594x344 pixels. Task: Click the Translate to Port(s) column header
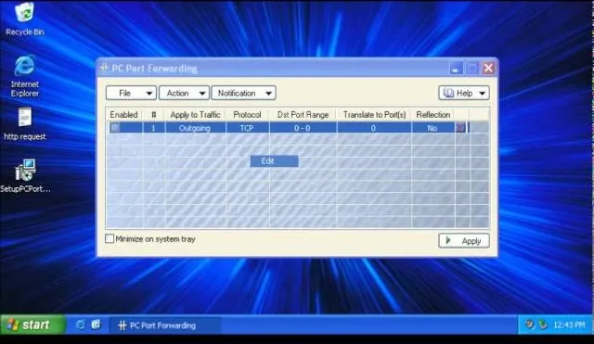pyautogui.click(x=374, y=115)
